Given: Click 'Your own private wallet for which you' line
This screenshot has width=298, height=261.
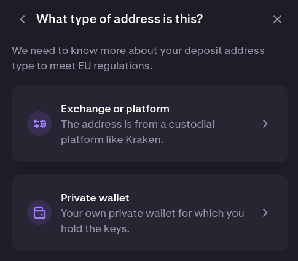Looking at the screenshot, I should (152, 214).
